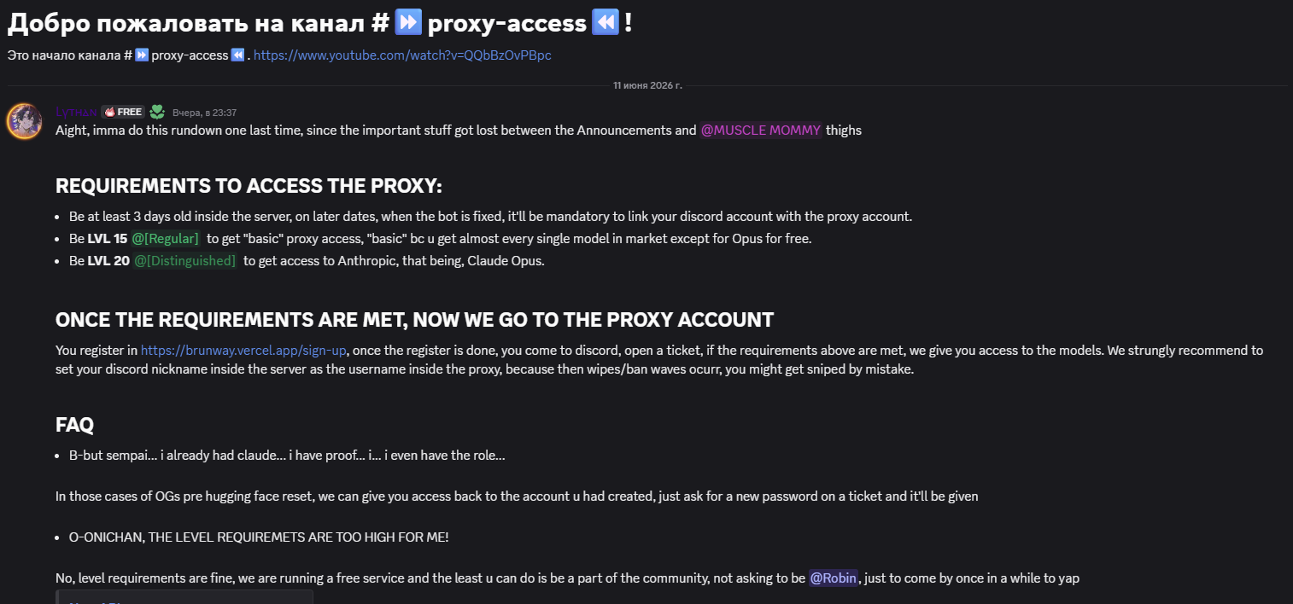
Task: Click the Lythan username
Action: click(x=75, y=112)
